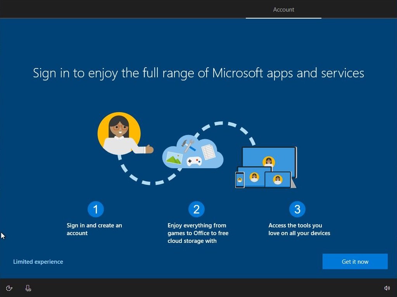
Task: Click the main sign-in headline text
Action: (x=198, y=73)
